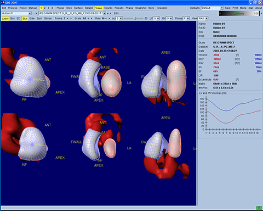Screen dimensions: 263x211
Task: Select dataset slot 2
Action: [45, 8]
